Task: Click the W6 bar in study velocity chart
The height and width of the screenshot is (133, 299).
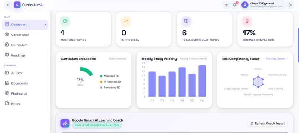Action: [202, 81]
